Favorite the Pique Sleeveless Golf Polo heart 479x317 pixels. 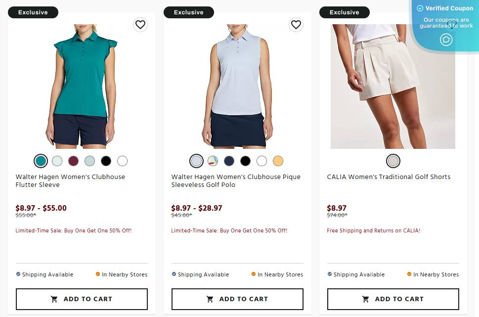[296, 25]
